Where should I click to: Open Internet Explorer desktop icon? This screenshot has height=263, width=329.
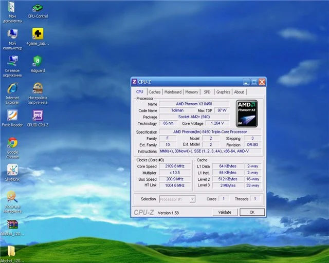click(12, 88)
